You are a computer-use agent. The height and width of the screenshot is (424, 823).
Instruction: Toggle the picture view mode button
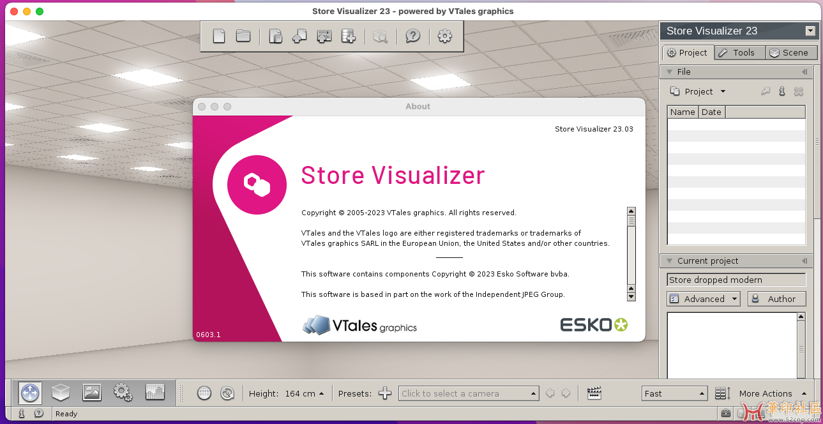pos(92,393)
